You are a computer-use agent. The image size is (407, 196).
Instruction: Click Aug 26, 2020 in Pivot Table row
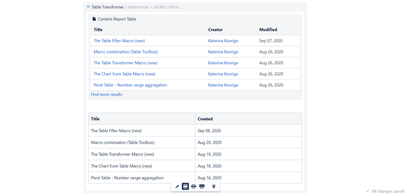[271, 85]
